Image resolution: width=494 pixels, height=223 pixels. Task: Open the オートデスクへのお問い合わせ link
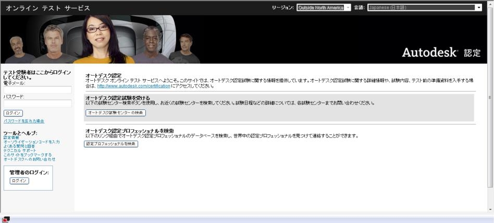[29, 159]
